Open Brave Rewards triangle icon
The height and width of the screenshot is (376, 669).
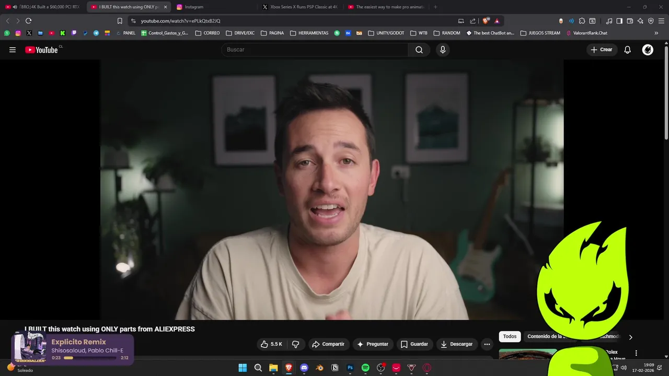[x=497, y=21]
